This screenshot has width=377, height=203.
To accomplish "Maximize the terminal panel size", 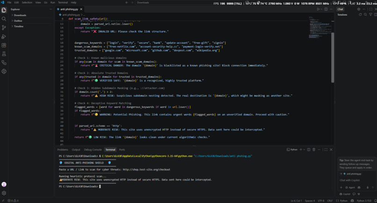I will coord(326,150).
